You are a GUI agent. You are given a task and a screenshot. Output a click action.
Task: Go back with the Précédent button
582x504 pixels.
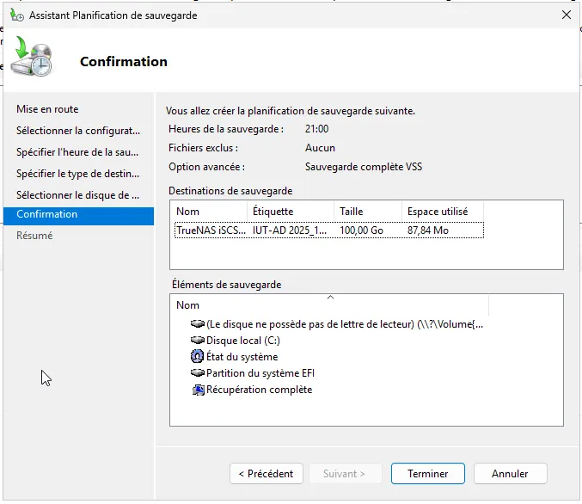(266, 473)
